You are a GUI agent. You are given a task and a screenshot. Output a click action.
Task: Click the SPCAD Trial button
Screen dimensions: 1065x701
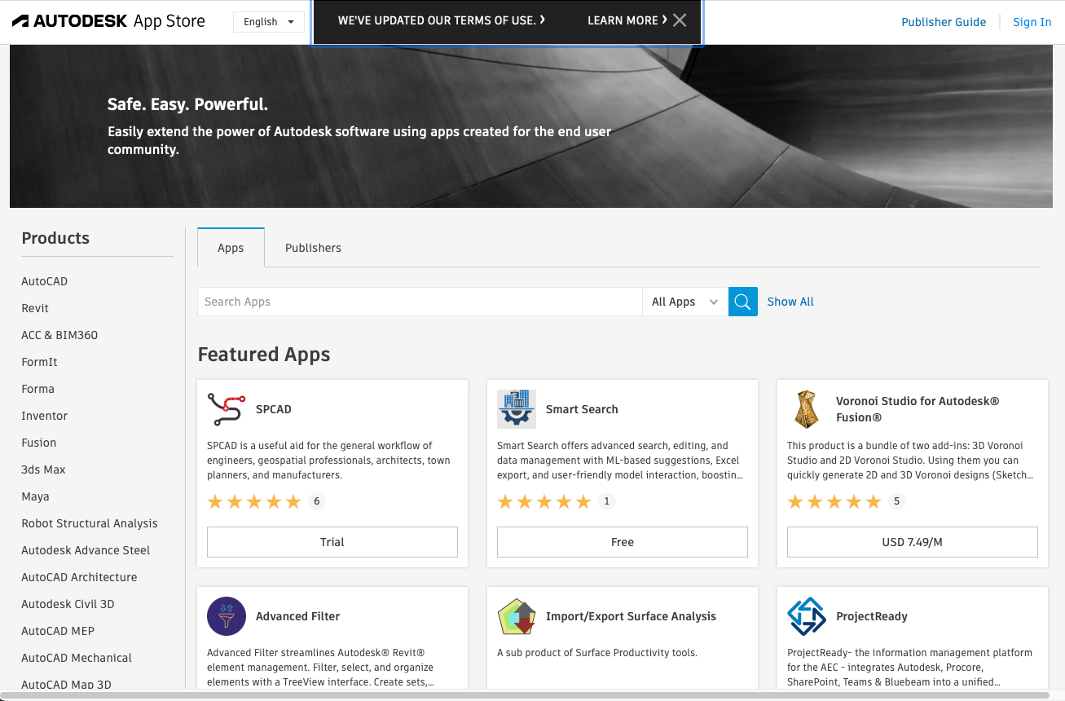pyautogui.click(x=332, y=542)
